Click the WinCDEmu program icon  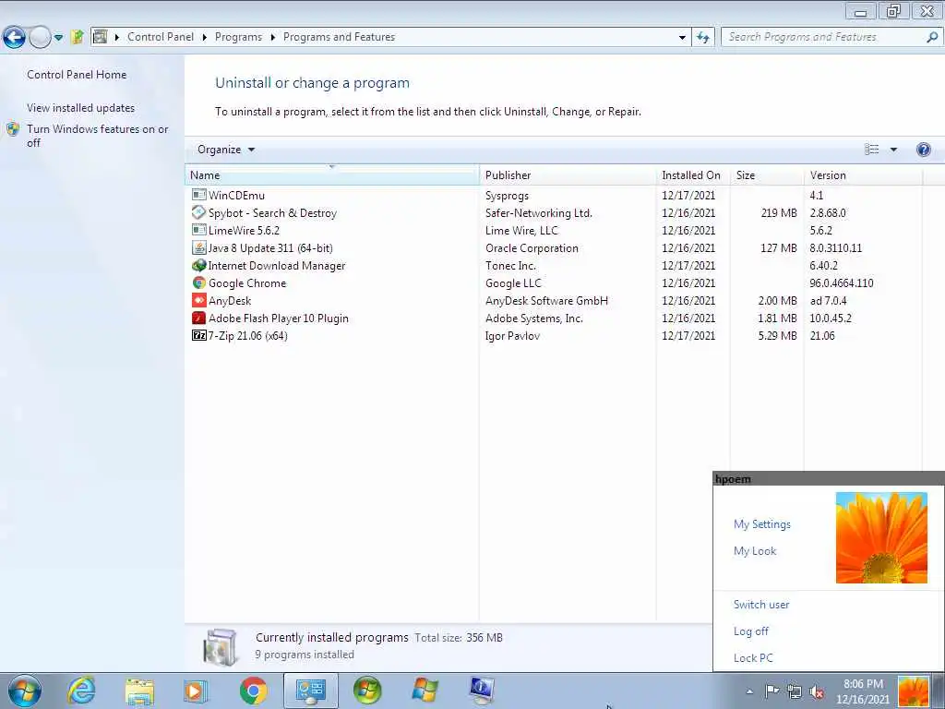point(199,195)
